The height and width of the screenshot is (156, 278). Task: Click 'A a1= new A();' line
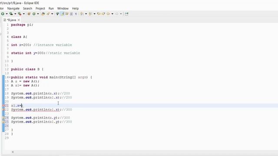point(25,85)
